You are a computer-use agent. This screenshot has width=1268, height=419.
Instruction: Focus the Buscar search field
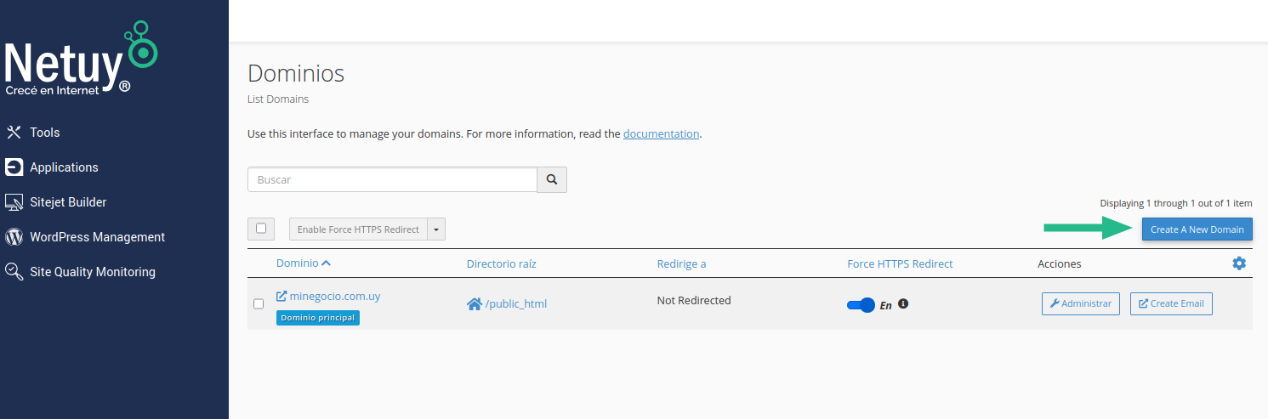[392, 180]
